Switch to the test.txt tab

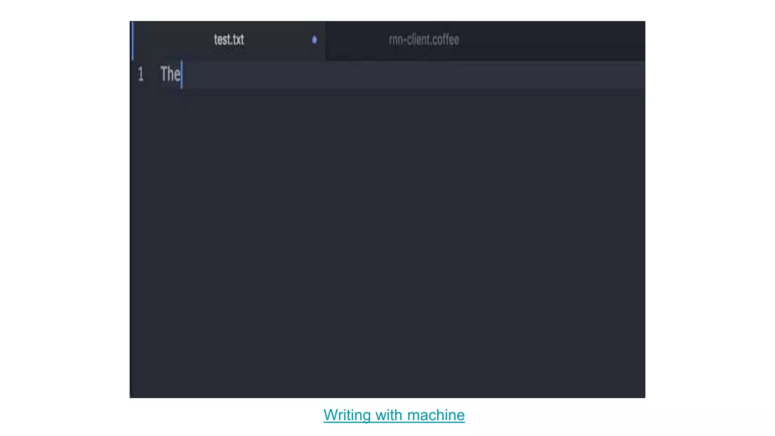(229, 40)
